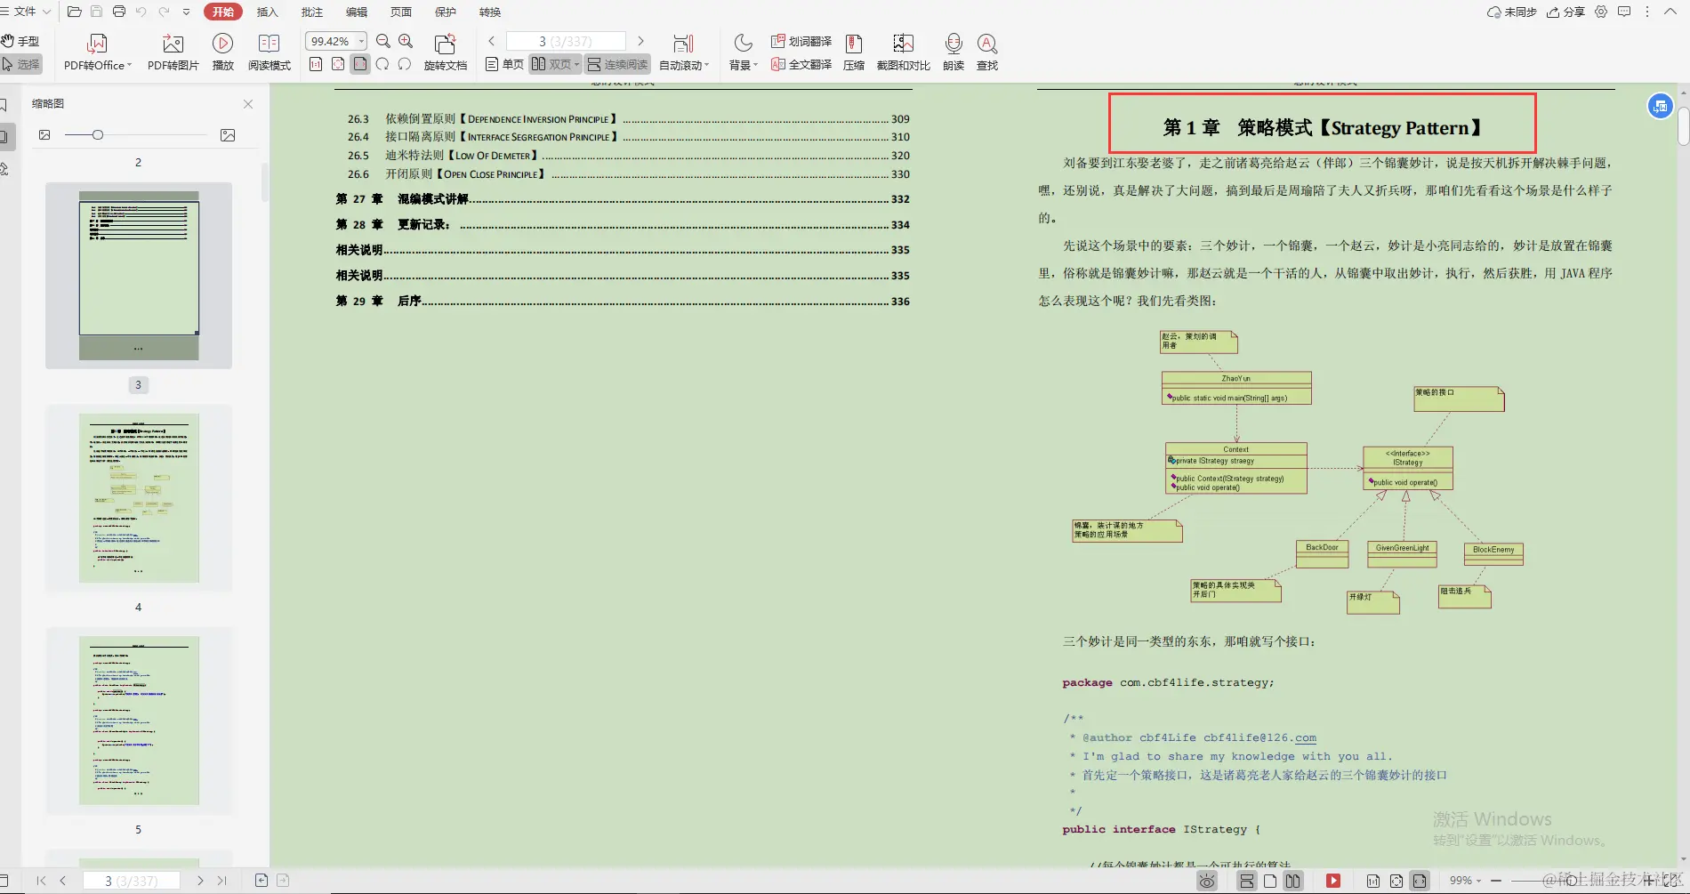The image size is (1690, 894).
Task: Click red play button in status bar
Action: tap(1333, 881)
